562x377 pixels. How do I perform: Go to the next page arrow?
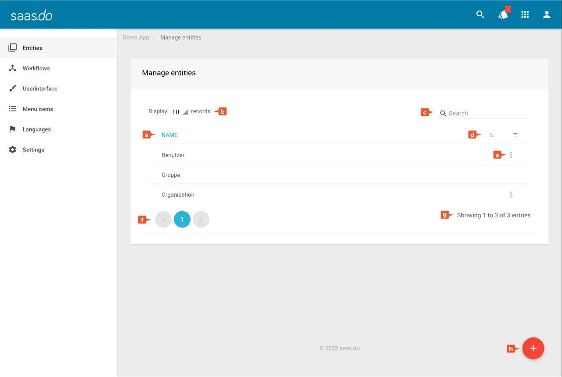click(x=201, y=219)
